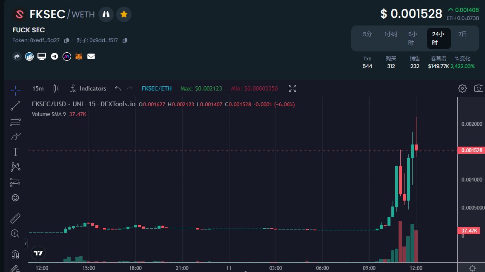Open the time axis settings gear
Image resolution: width=485 pixels, height=272 pixels.
472,268
